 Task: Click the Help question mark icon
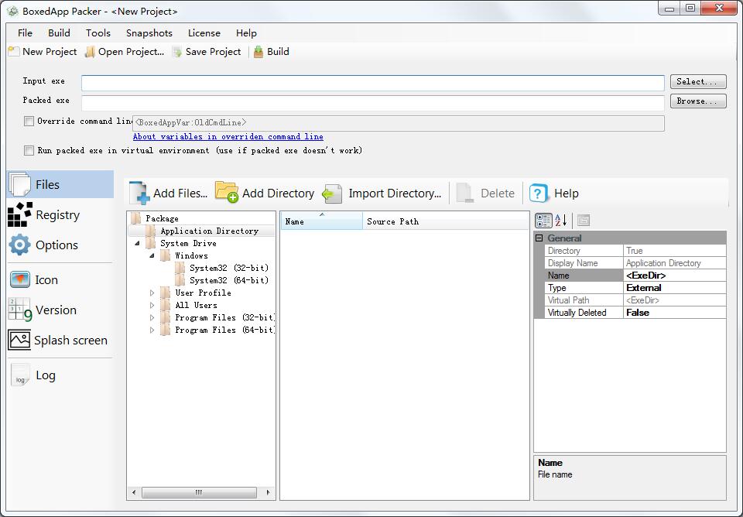coord(539,193)
